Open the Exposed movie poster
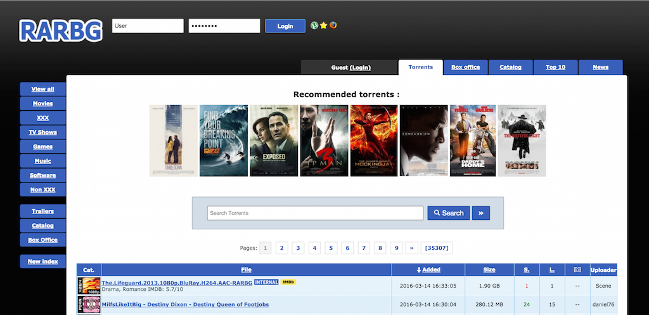 [274, 140]
